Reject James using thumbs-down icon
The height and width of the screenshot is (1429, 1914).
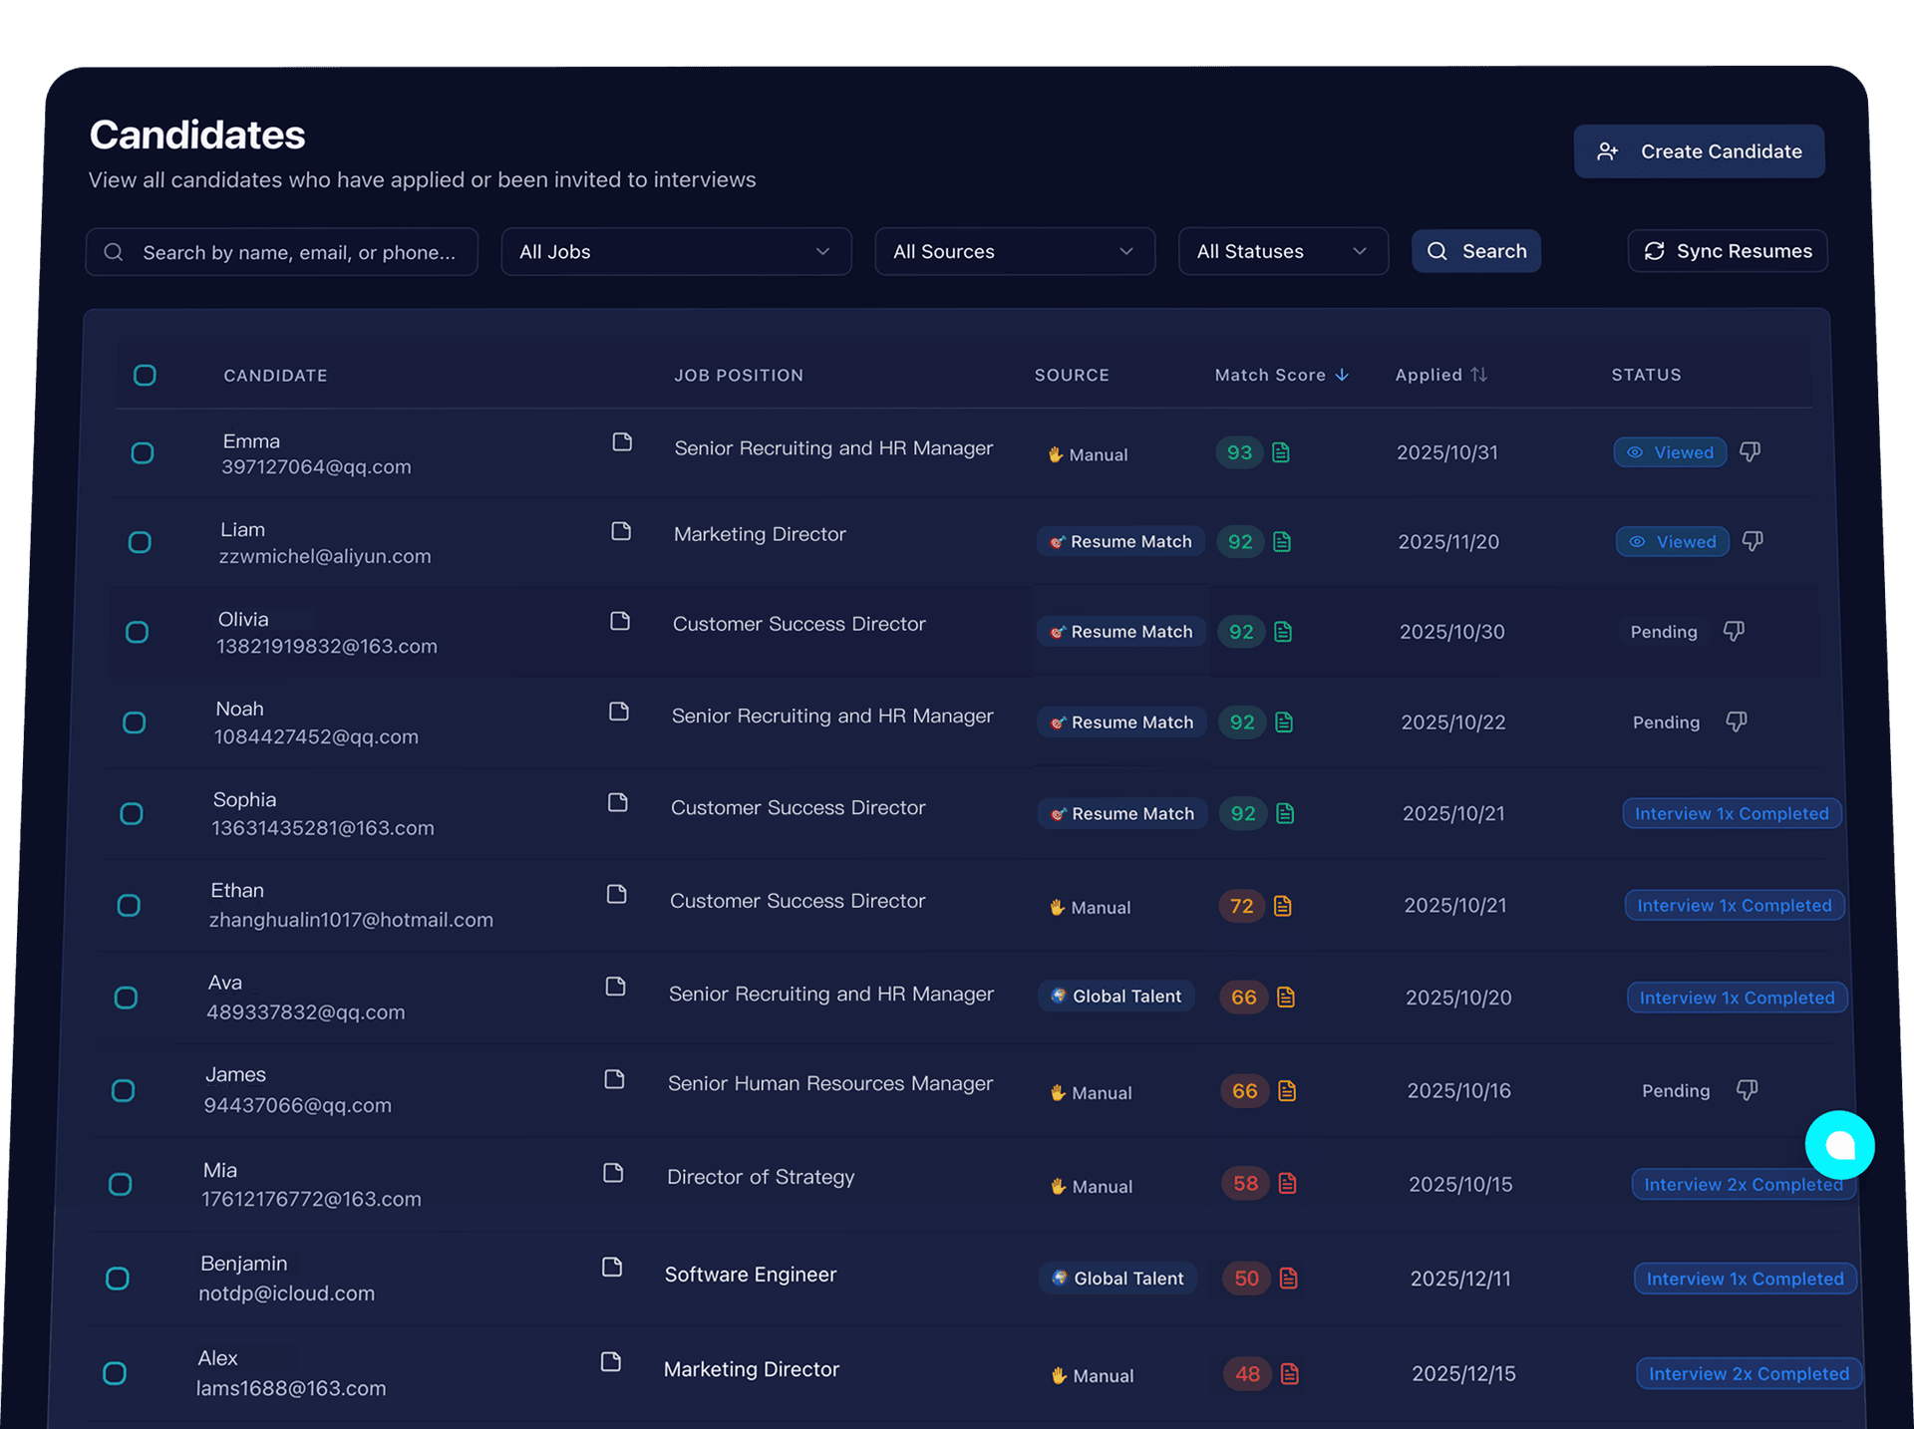pos(1747,1090)
